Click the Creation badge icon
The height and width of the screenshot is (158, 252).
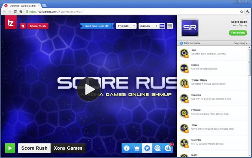tap(184, 98)
